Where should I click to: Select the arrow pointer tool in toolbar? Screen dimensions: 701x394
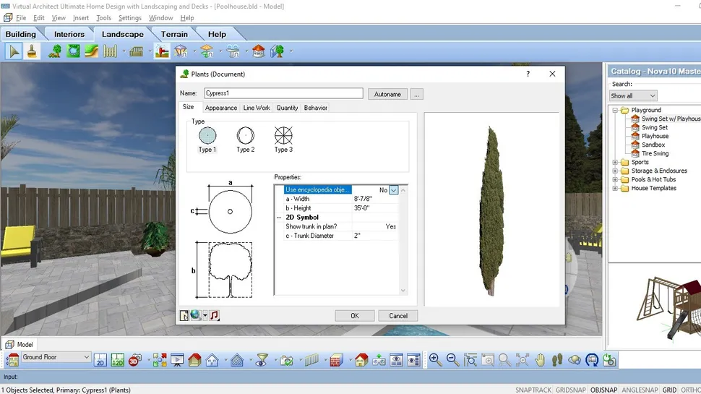(14, 51)
